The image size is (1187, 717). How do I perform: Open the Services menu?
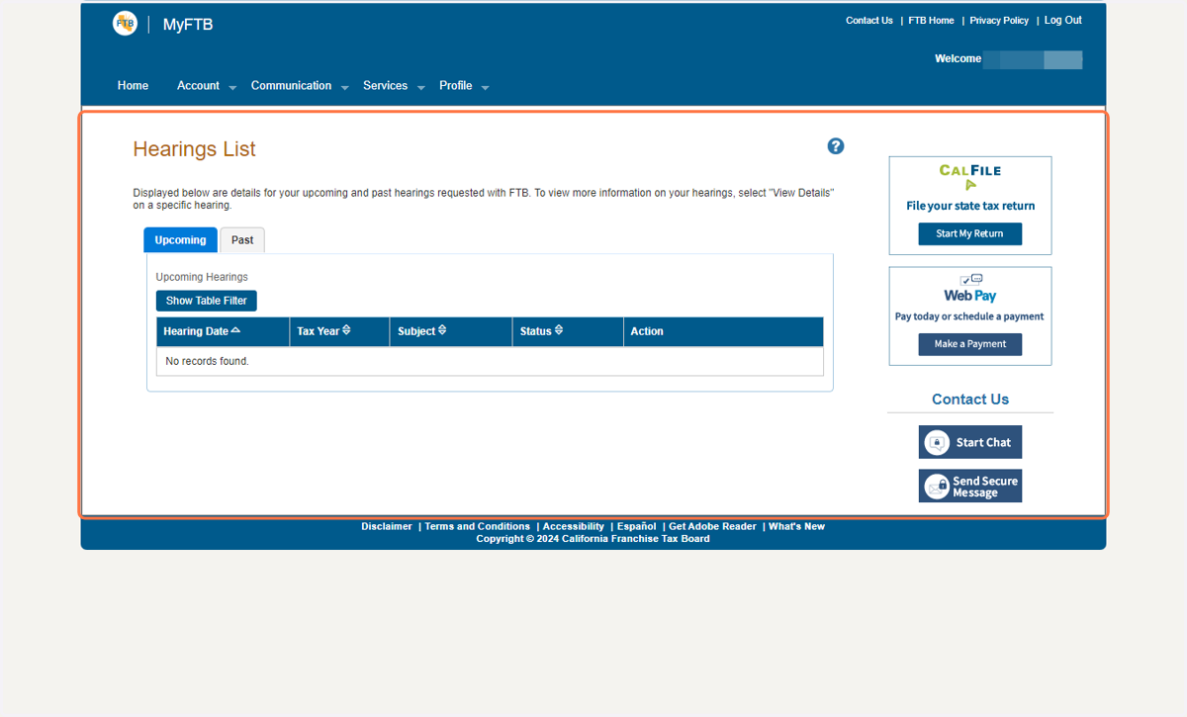tap(385, 86)
